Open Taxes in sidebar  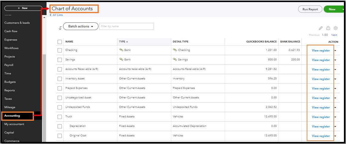[8, 99]
